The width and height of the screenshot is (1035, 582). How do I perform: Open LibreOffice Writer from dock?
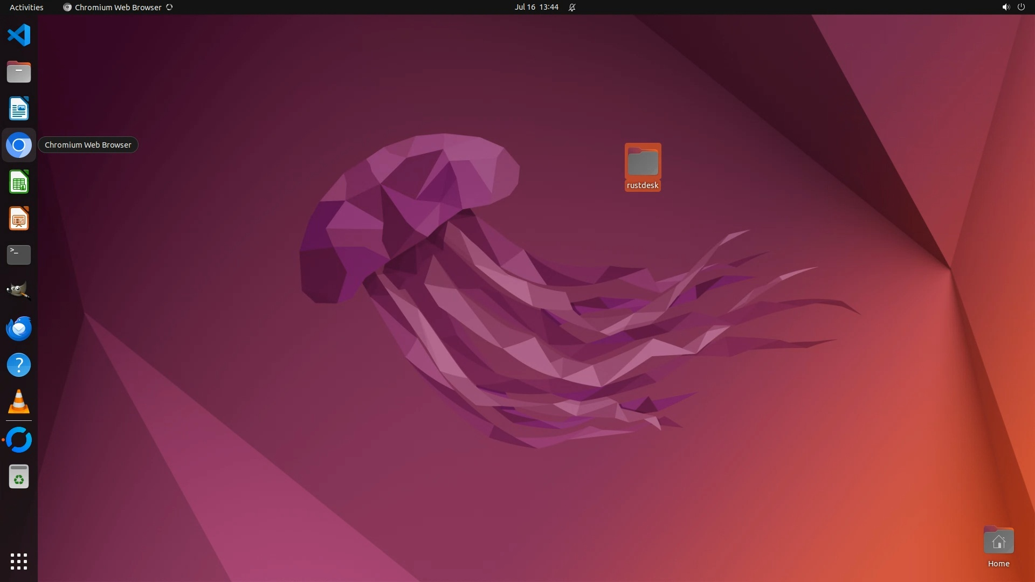click(19, 108)
